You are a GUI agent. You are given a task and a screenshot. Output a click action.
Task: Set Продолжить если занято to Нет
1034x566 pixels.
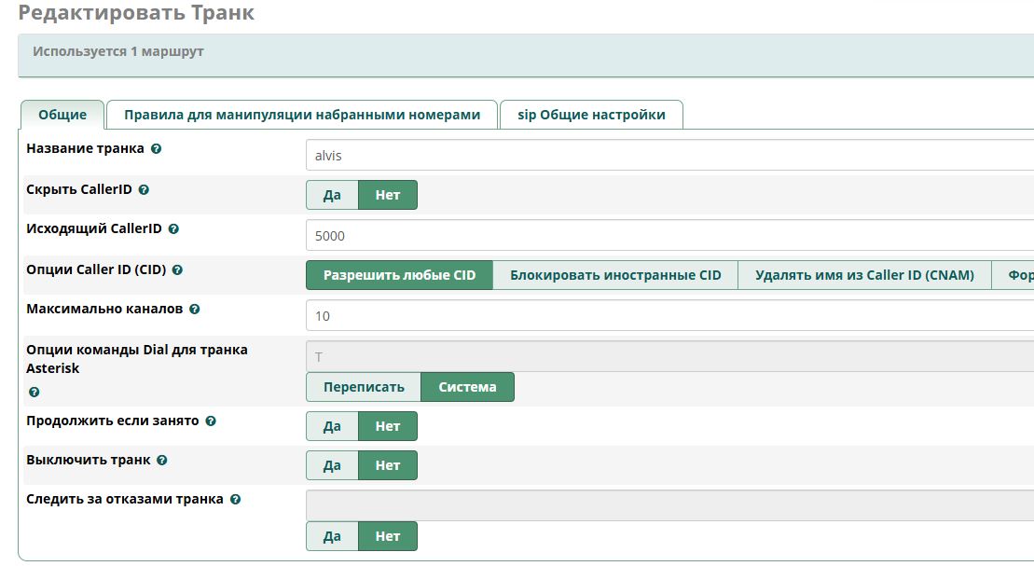click(x=388, y=426)
